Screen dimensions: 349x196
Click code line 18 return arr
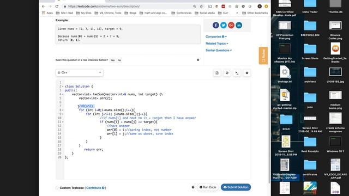click(94, 150)
